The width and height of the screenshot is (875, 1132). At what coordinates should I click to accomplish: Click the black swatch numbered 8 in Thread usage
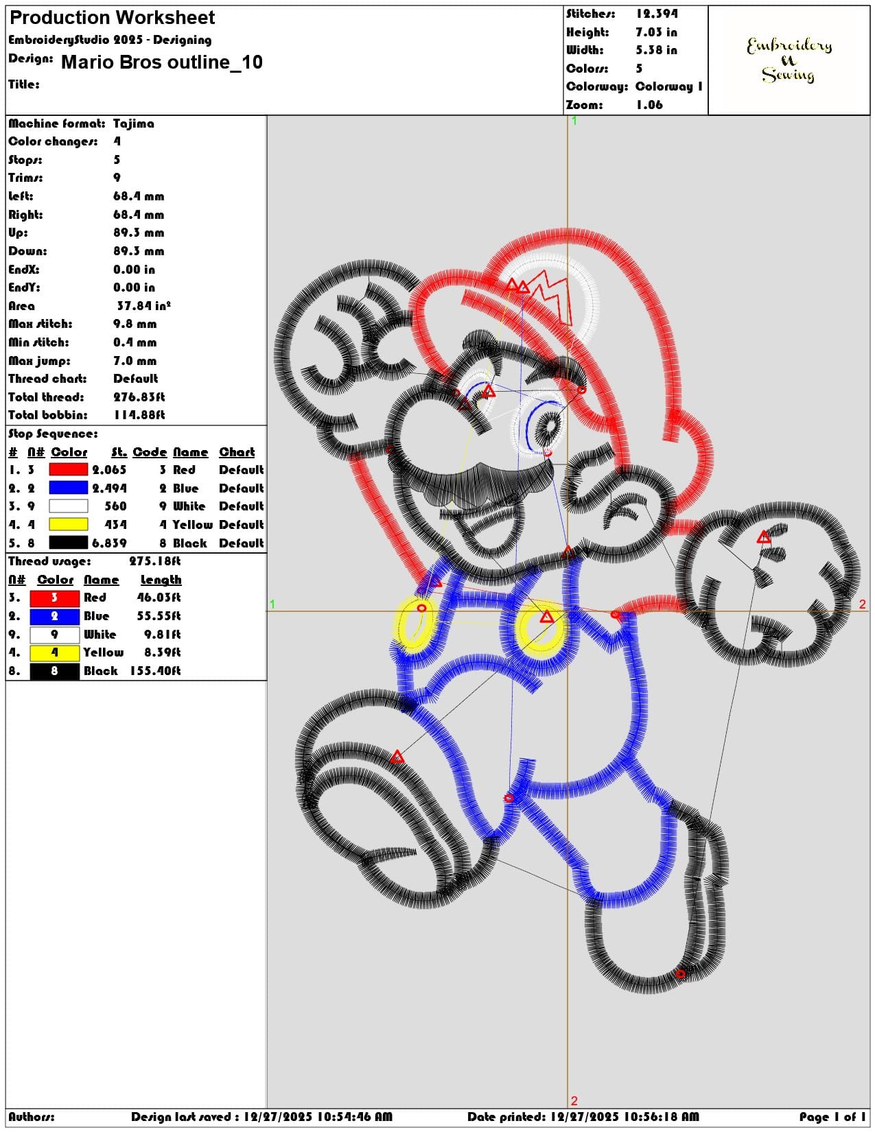coord(54,671)
